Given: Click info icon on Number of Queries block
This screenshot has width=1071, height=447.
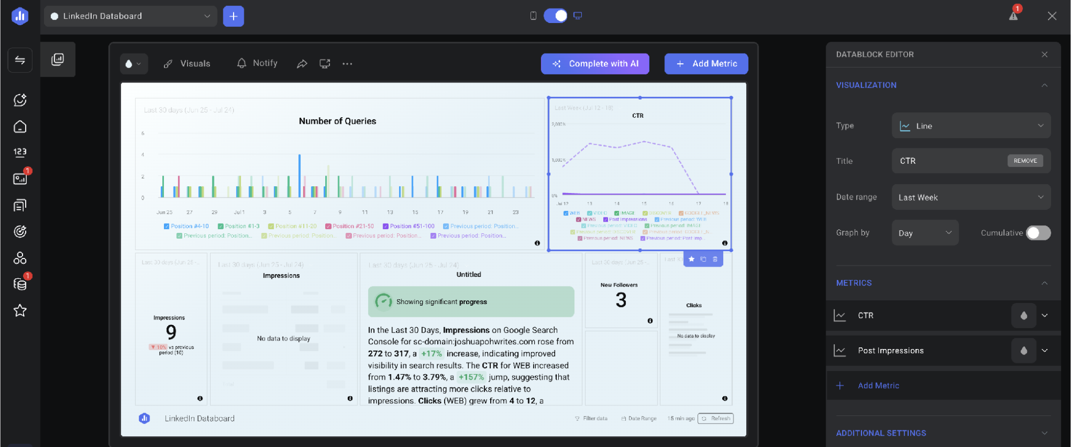Looking at the screenshot, I should point(537,243).
